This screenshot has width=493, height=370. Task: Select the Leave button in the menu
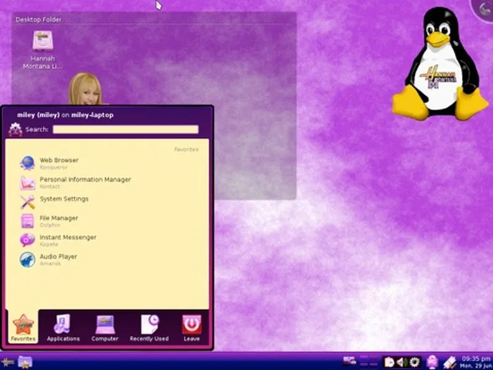click(192, 326)
